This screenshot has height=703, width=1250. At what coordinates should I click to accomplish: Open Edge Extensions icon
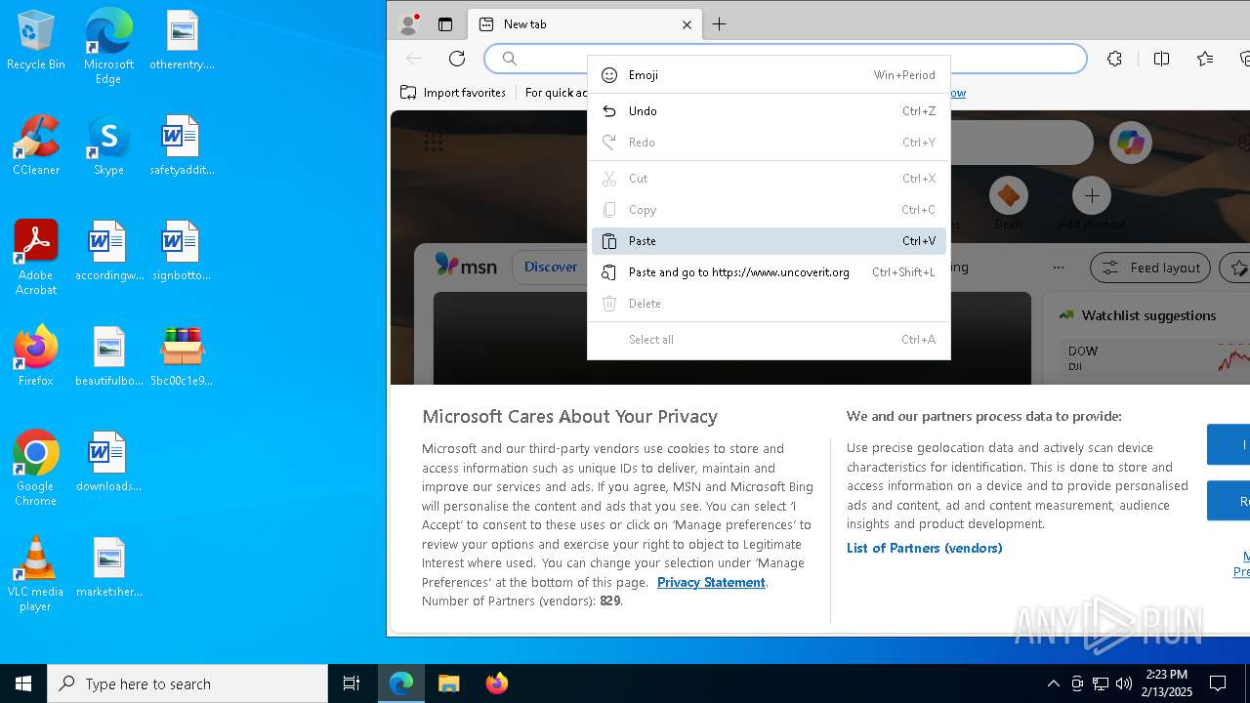pyautogui.click(x=1114, y=59)
